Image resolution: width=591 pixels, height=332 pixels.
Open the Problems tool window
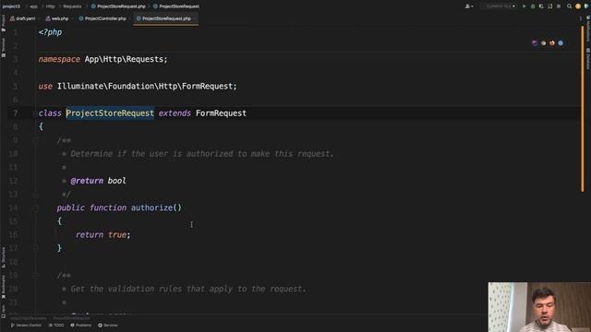coord(81,326)
